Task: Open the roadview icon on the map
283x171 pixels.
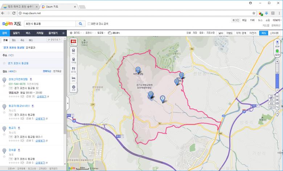Action: click(277, 43)
